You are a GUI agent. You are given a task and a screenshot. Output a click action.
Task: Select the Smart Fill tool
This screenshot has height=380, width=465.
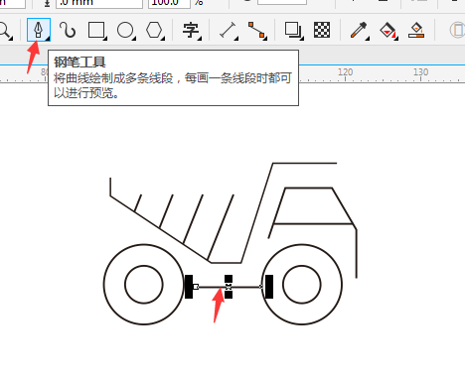point(416,31)
